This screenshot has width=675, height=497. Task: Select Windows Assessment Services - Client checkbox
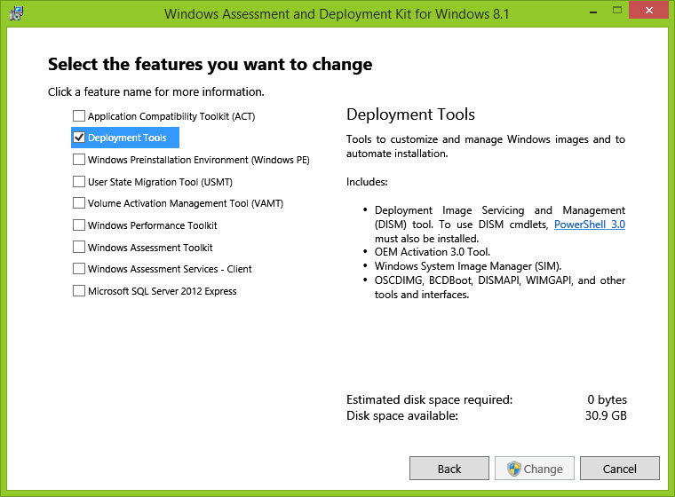click(79, 269)
